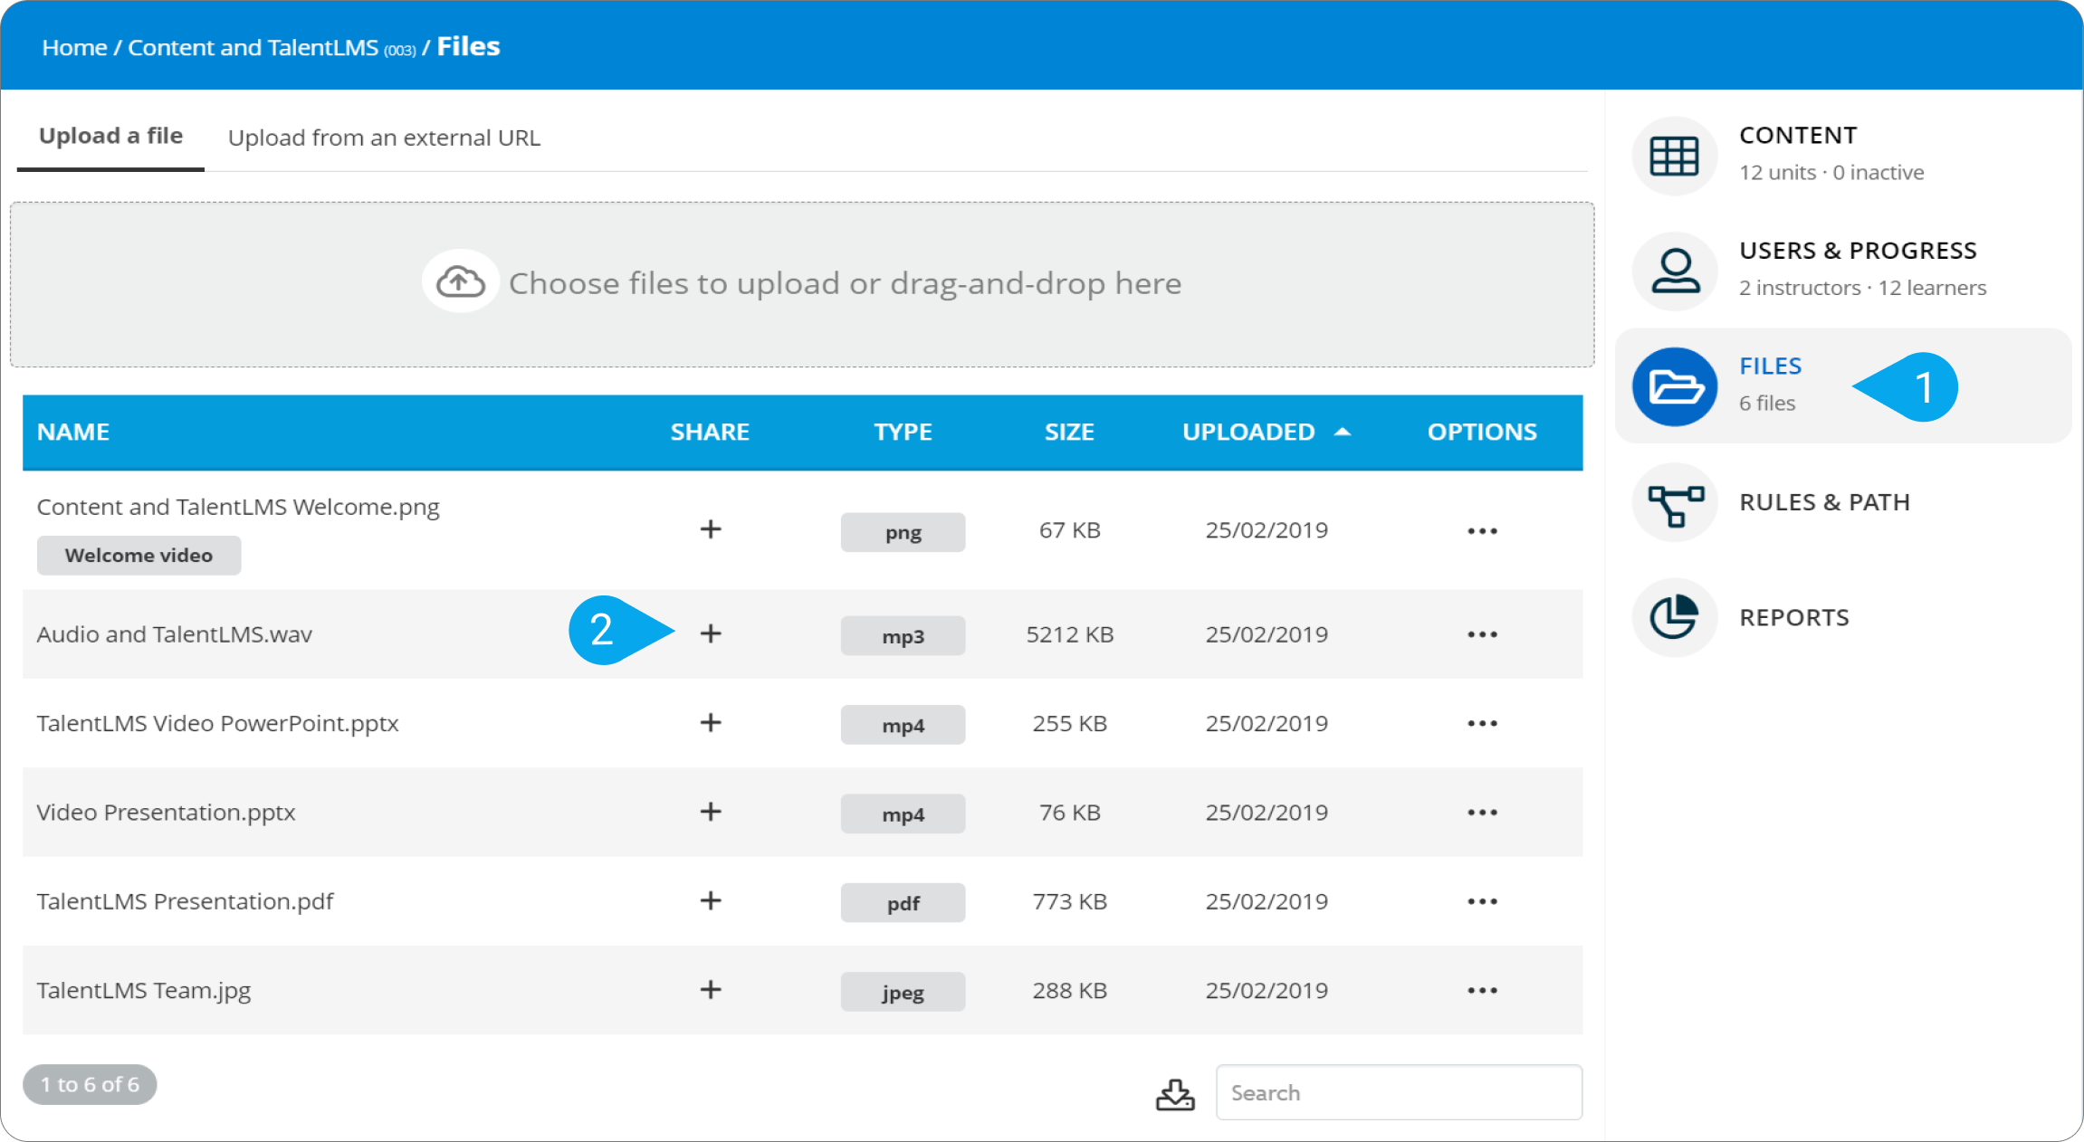This screenshot has width=2084, height=1142.
Task: Open options menu for Content and TalentLMS Welcome.png
Action: (x=1482, y=531)
